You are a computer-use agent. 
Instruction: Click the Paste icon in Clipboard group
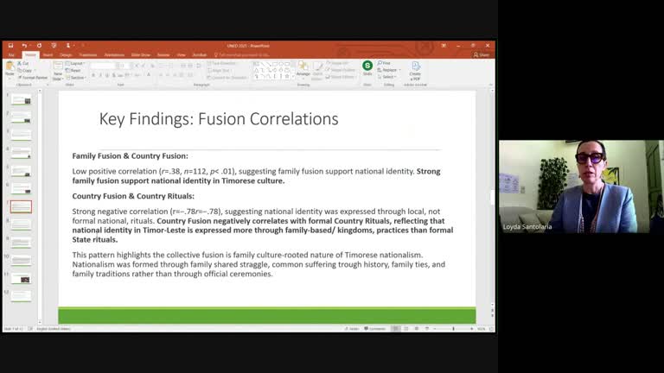click(x=10, y=67)
